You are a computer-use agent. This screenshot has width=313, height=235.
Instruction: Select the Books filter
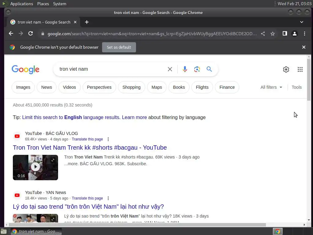point(179,87)
